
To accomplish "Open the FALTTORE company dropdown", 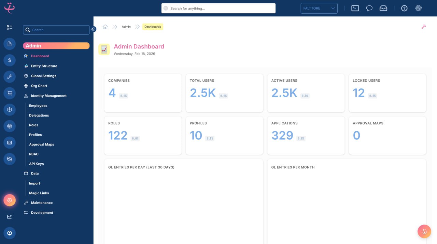I will tap(319, 8).
